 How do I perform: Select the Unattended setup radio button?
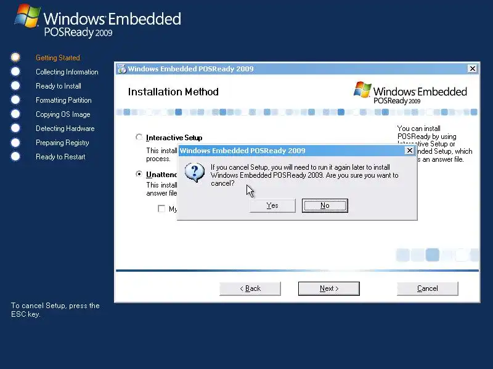tap(139, 174)
